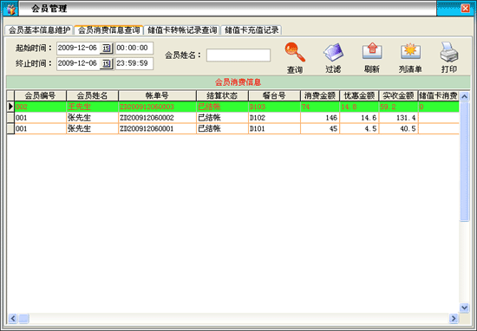This screenshot has width=477, height=331.
Task: Open the 终止时间 calendar picker button
Action: (106, 64)
